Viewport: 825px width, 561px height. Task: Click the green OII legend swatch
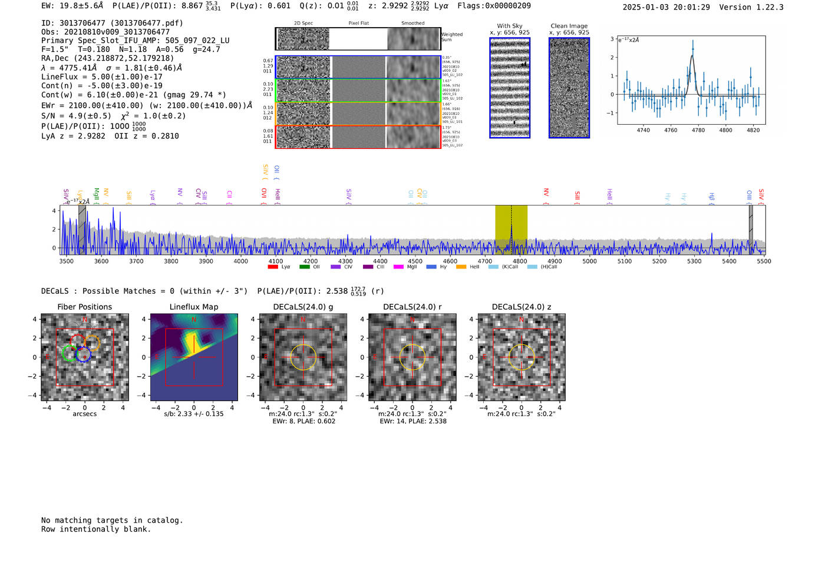(x=304, y=267)
